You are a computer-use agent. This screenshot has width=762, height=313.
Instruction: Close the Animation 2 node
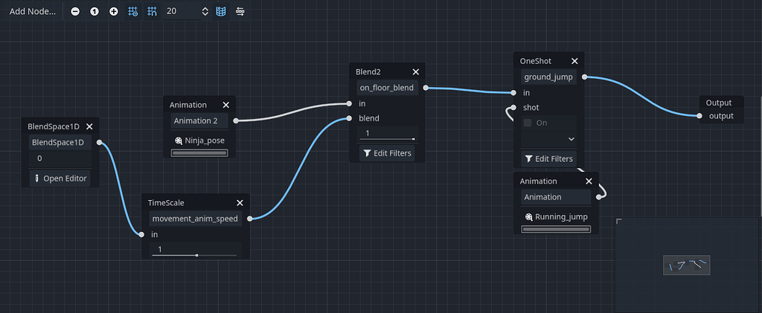pyautogui.click(x=226, y=105)
